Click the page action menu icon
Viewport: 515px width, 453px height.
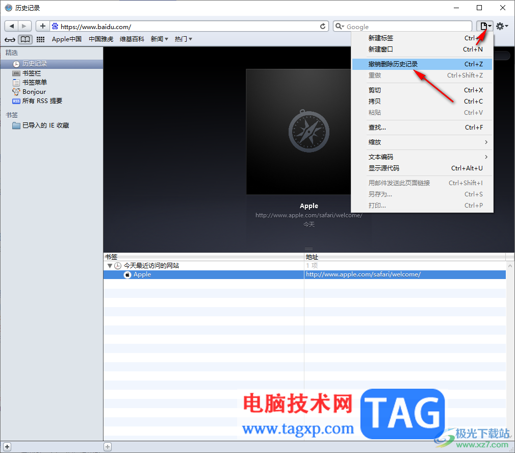coord(483,26)
